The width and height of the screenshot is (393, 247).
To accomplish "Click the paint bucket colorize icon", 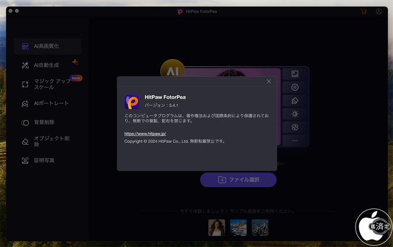I will pos(295,101).
